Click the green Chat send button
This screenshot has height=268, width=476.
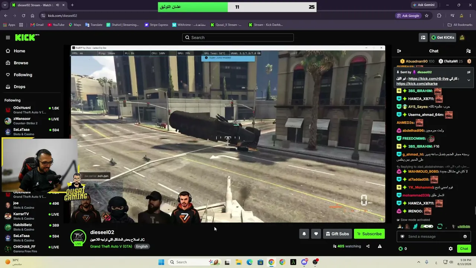464,249
